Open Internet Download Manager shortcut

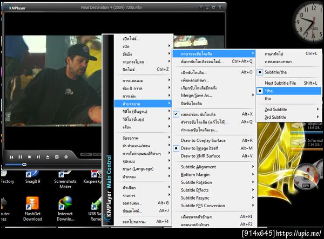pyautogui.click(x=65, y=209)
